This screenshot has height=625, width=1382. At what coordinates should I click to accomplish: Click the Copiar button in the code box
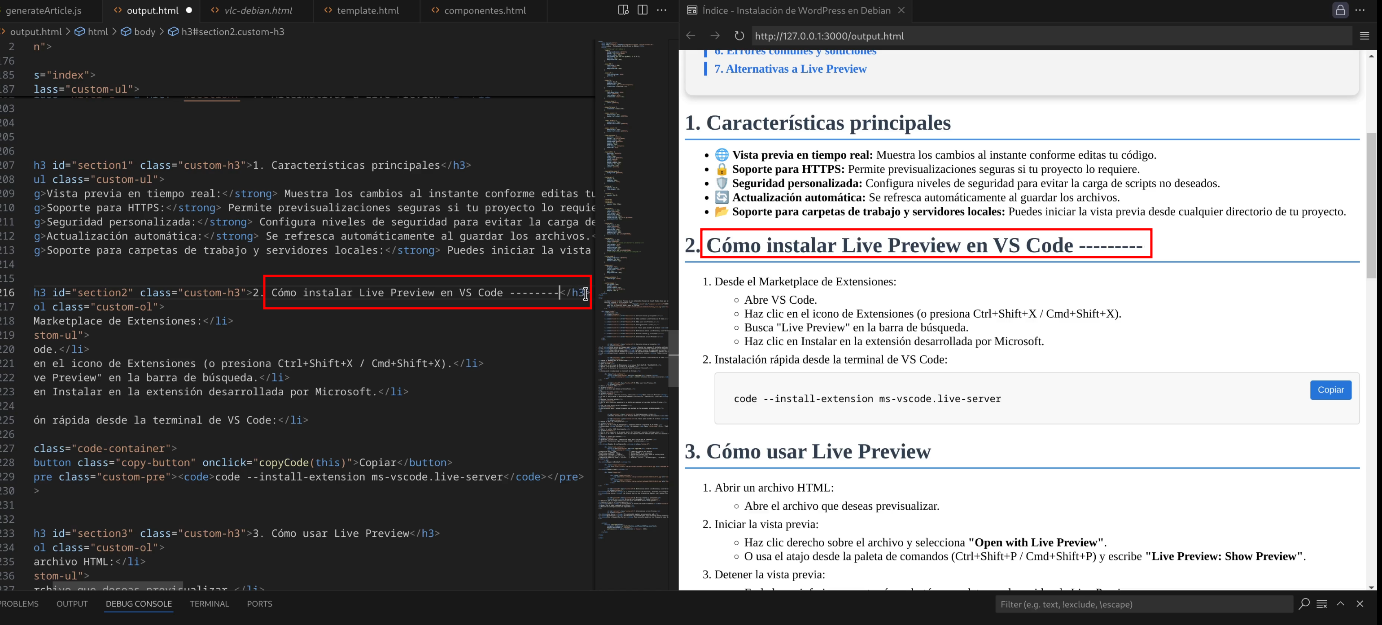(x=1330, y=390)
